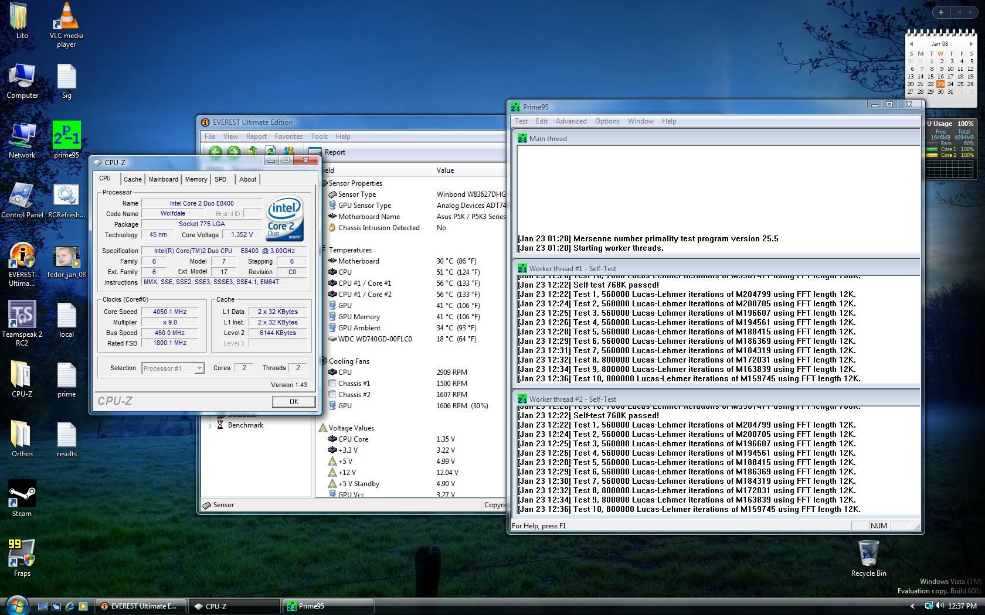Click the volume icon in system tray
The height and width of the screenshot is (615, 985).
(x=940, y=606)
